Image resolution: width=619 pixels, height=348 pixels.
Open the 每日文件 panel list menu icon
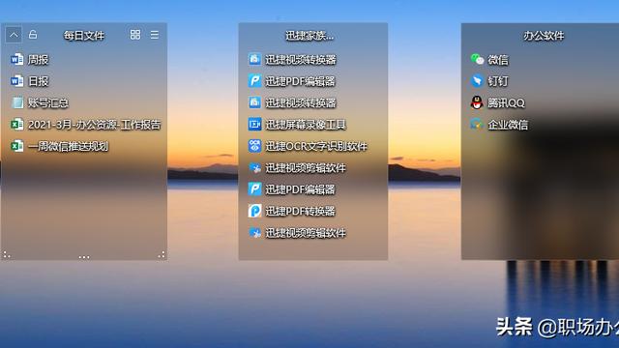155,35
